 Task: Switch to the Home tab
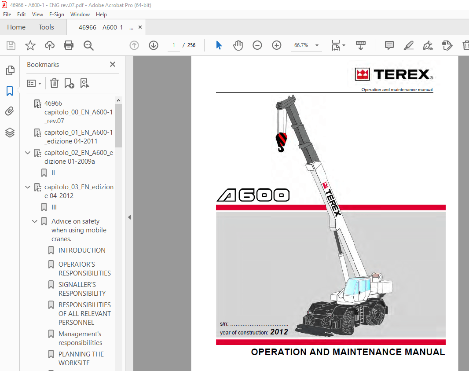click(x=16, y=27)
